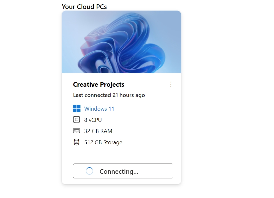Click the RAM memory module icon
The width and height of the screenshot is (274, 198).
point(76,131)
